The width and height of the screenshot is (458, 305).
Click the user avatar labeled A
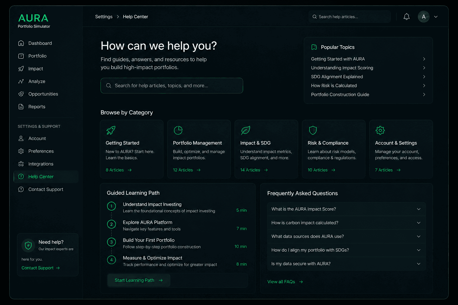coord(424,17)
